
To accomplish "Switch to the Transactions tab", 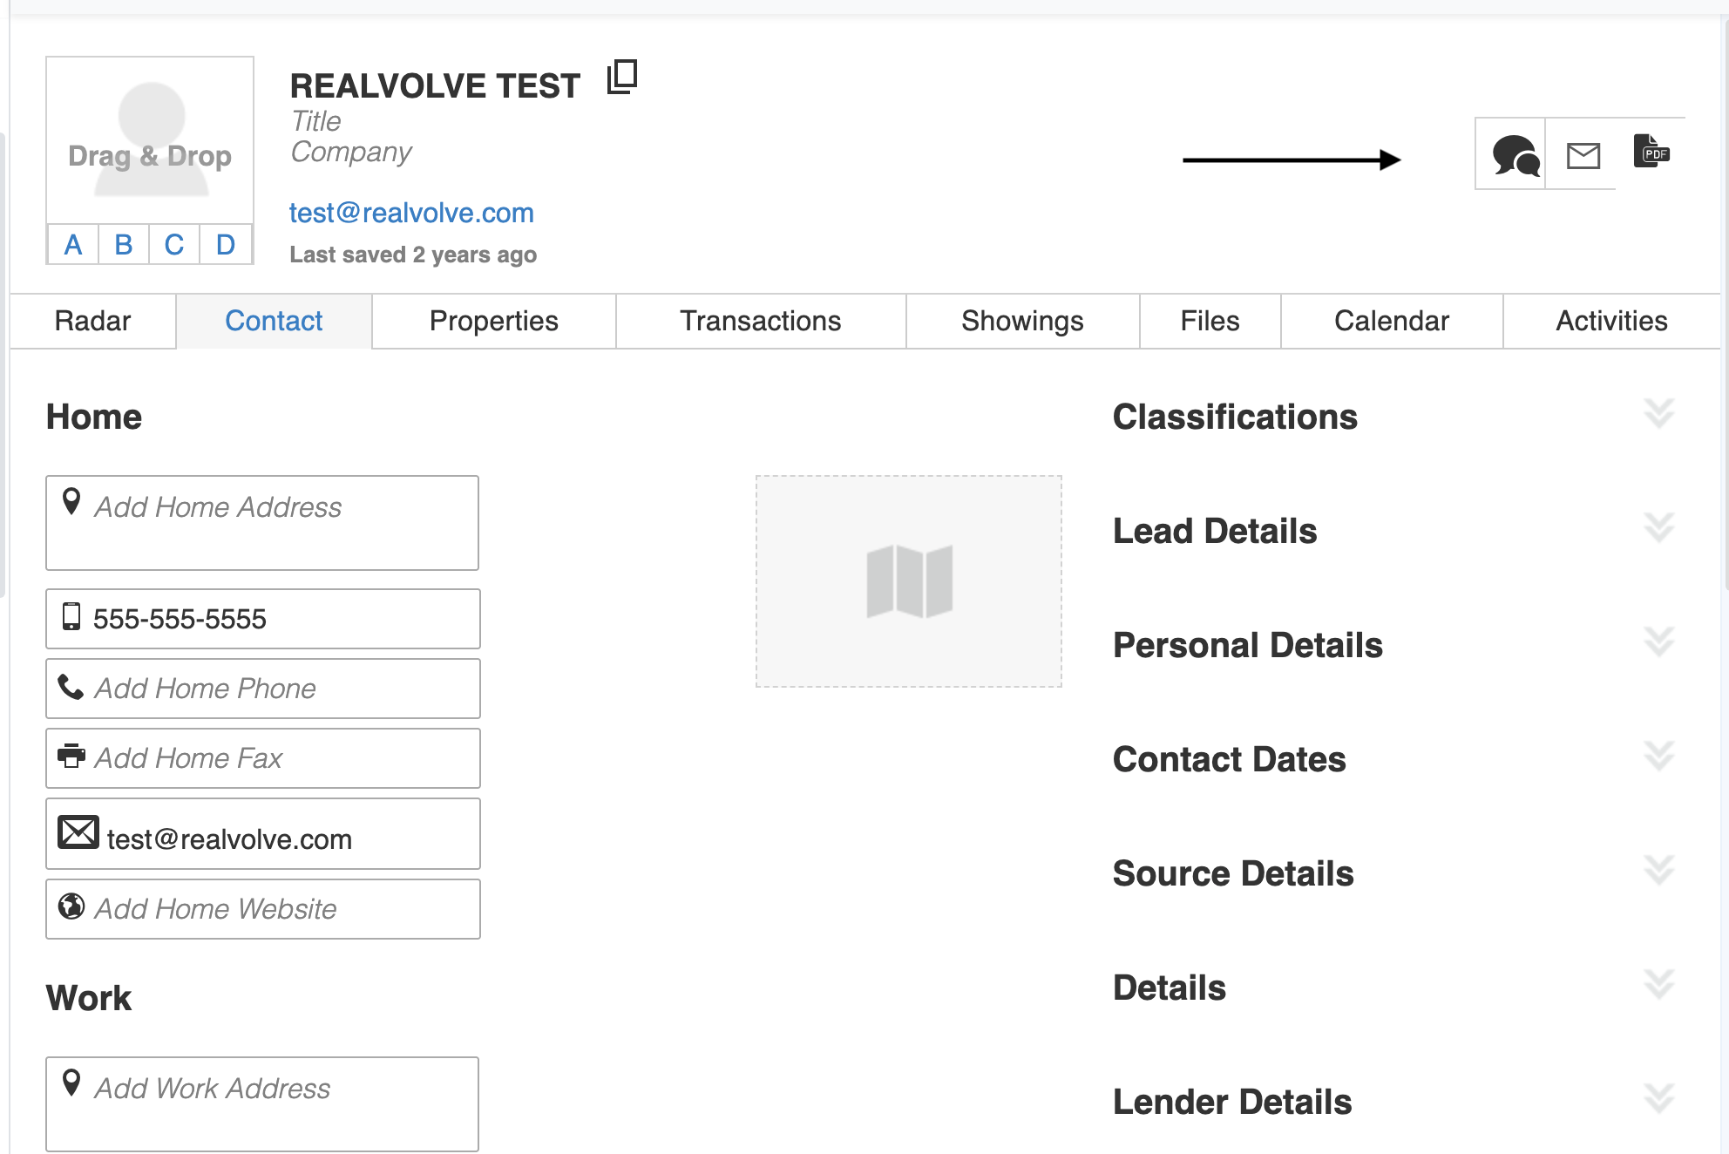I will coord(760,321).
